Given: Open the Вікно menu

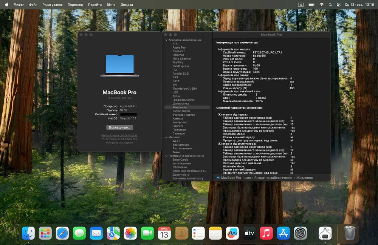Looking at the screenshot, I should [111, 5].
